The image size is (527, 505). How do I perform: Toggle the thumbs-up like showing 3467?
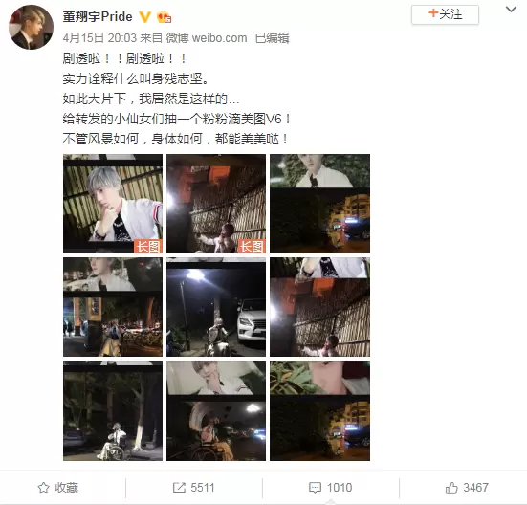click(x=467, y=488)
